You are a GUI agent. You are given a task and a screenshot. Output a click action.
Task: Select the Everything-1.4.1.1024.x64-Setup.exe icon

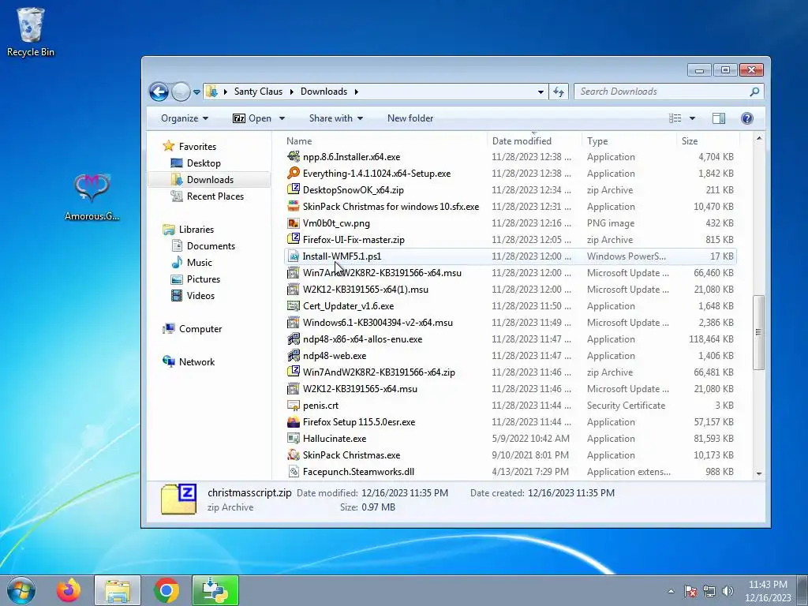(294, 173)
